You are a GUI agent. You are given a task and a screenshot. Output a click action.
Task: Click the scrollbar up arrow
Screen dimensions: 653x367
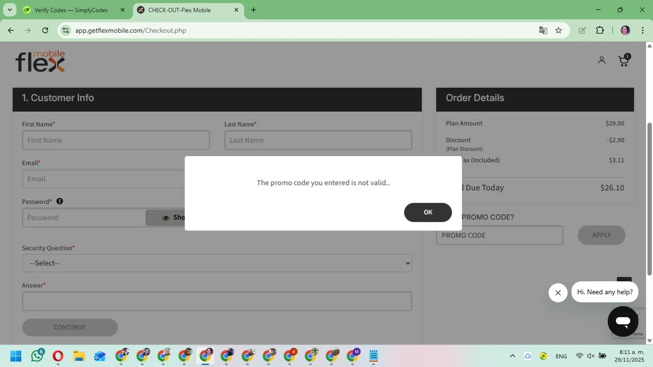click(x=650, y=45)
